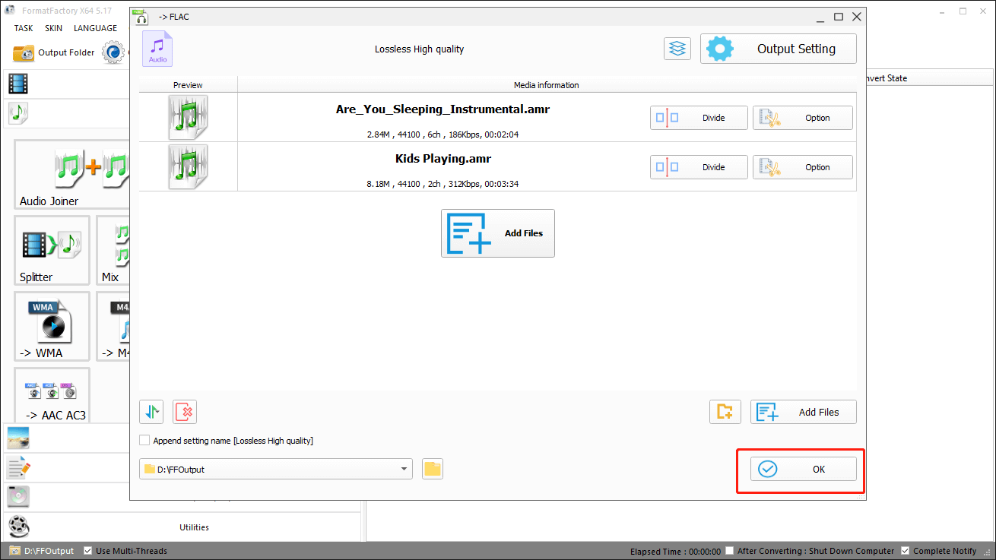Viewport: 996px width, 560px height.
Task: Select the -> AAC AC3 converter
Action: [52, 395]
